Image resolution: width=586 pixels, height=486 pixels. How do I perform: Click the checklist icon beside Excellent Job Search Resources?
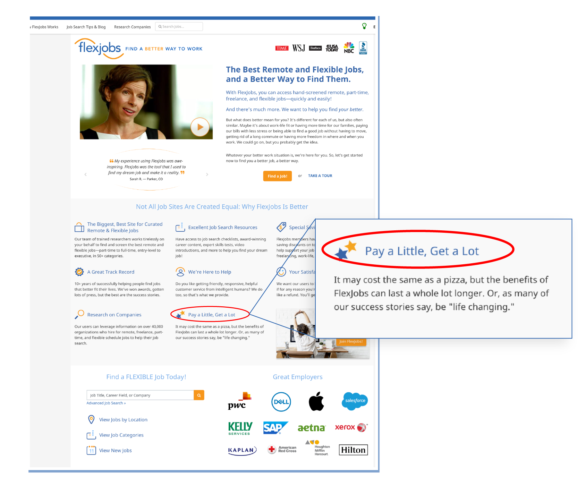[x=180, y=227]
